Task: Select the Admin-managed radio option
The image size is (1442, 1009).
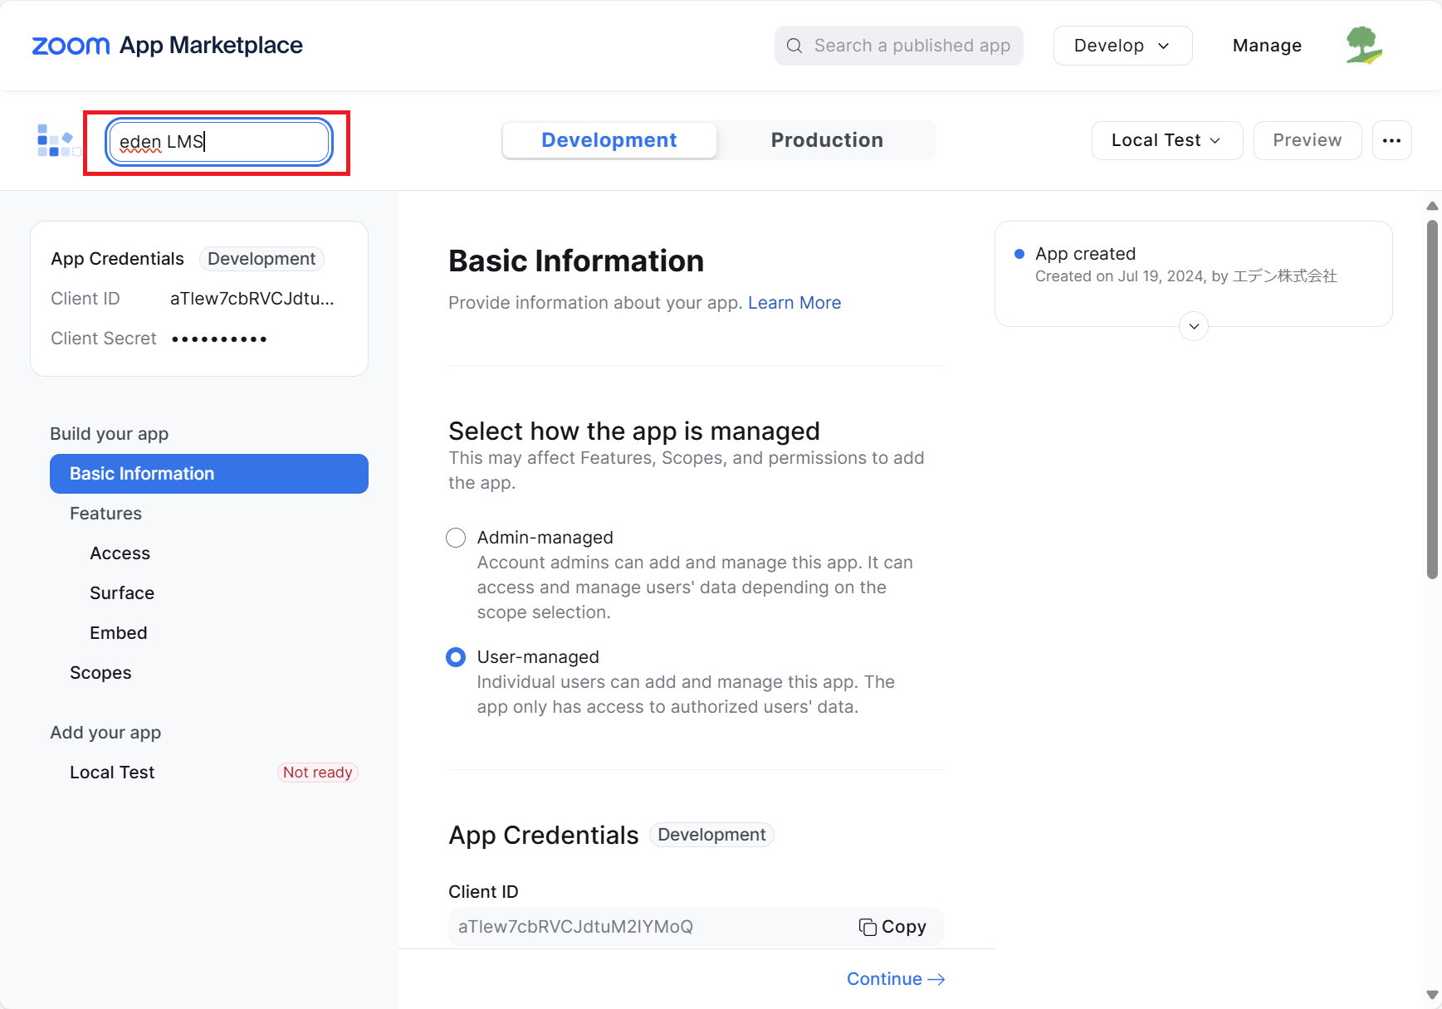Action: point(456,538)
